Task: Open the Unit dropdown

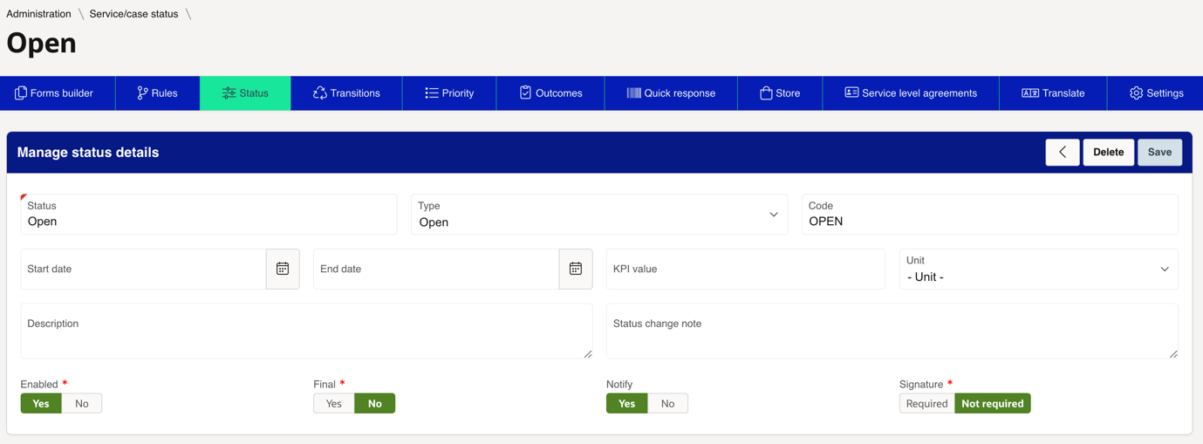Action: coord(1039,269)
